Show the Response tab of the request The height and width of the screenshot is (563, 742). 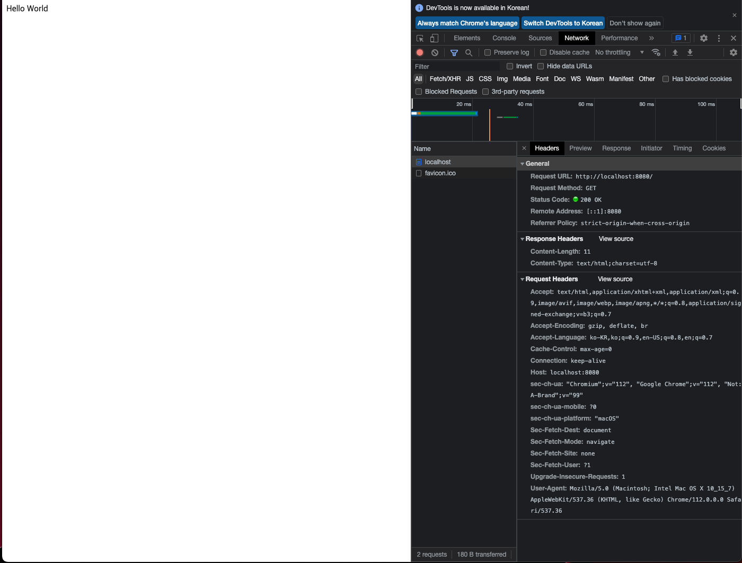point(616,148)
